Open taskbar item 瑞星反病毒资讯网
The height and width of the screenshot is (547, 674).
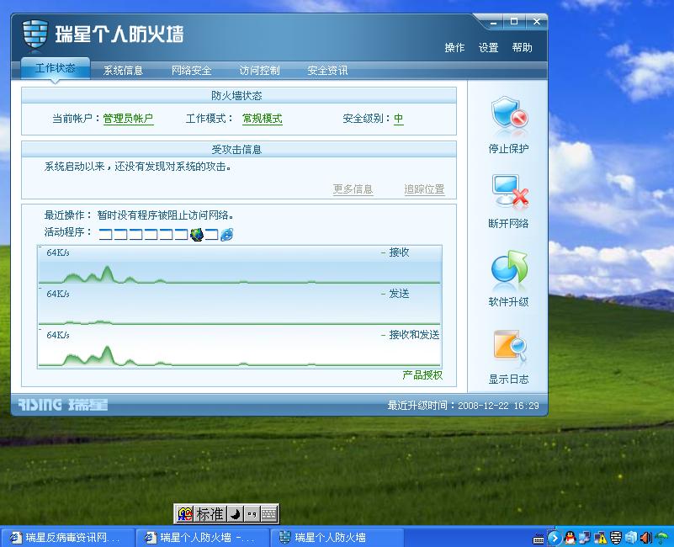click(x=67, y=538)
